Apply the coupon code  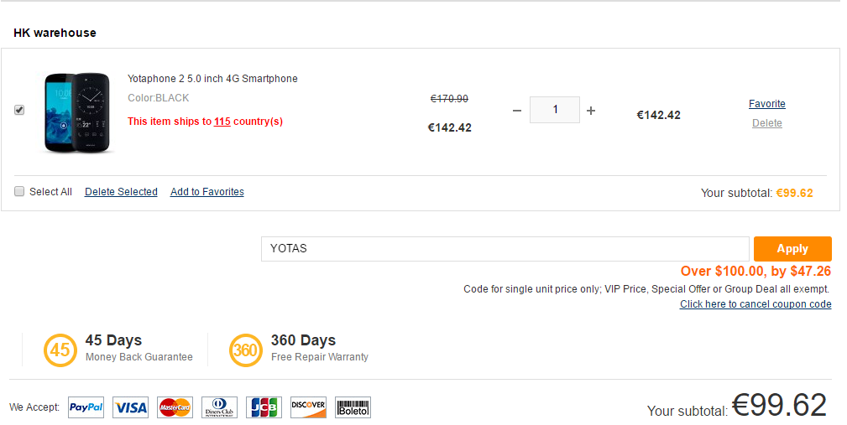(x=792, y=249)
